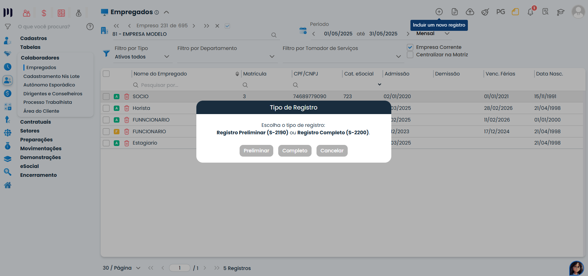Open the orange sticky note icon
Screen dimensions: 588x276
pos(515,12)
